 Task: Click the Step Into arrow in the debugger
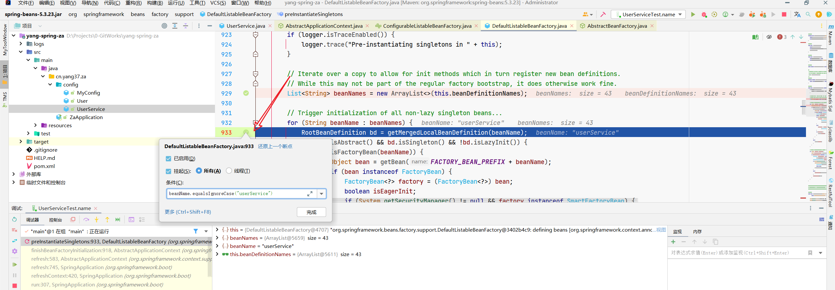click(x=97, y=220)
